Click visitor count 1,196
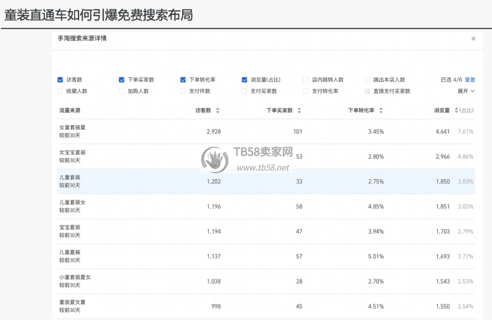Viewport: 492px width, 320px height. click(214, 206)
